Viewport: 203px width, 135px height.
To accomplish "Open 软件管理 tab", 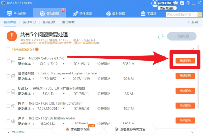I will pyautogui.click(x=115, y=14).
